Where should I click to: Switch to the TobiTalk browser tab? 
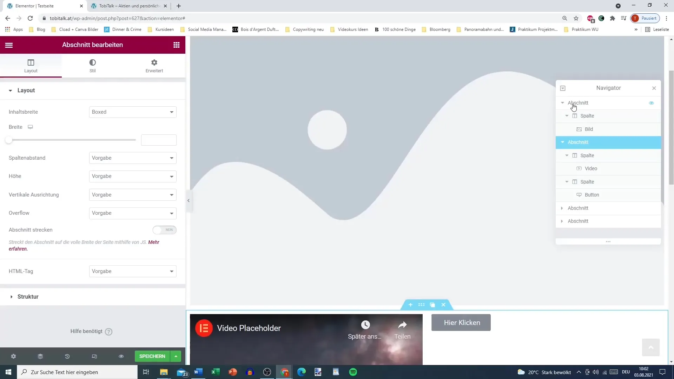point(129,6)
